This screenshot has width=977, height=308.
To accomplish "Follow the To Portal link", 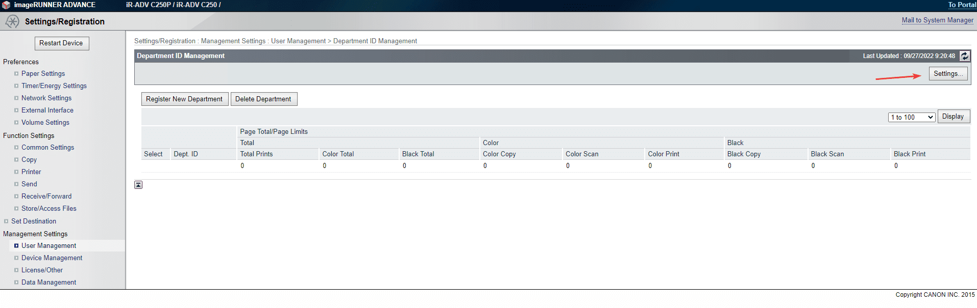I will pyautogui.click(x=962, y=5).
